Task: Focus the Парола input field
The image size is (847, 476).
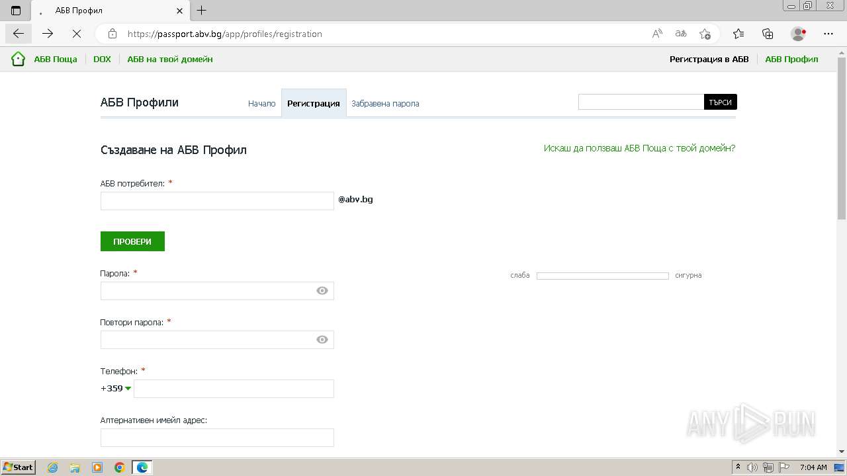Action: [217, 291]
